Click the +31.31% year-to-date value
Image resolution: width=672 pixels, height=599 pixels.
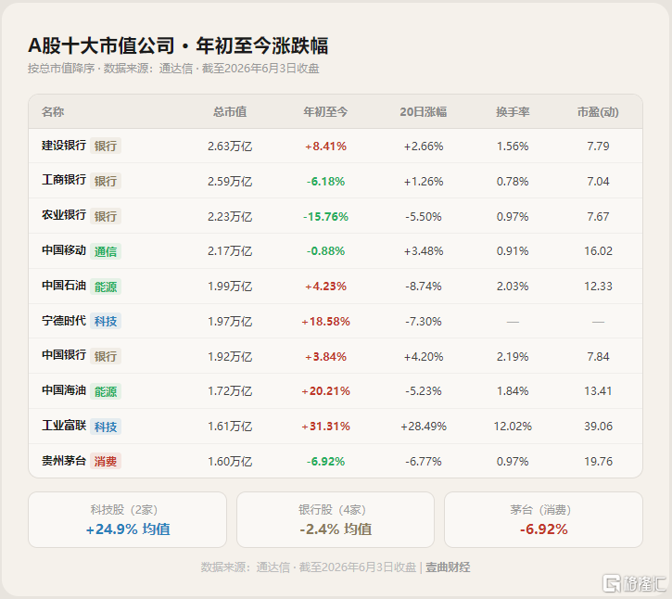(x=325, y=427)
